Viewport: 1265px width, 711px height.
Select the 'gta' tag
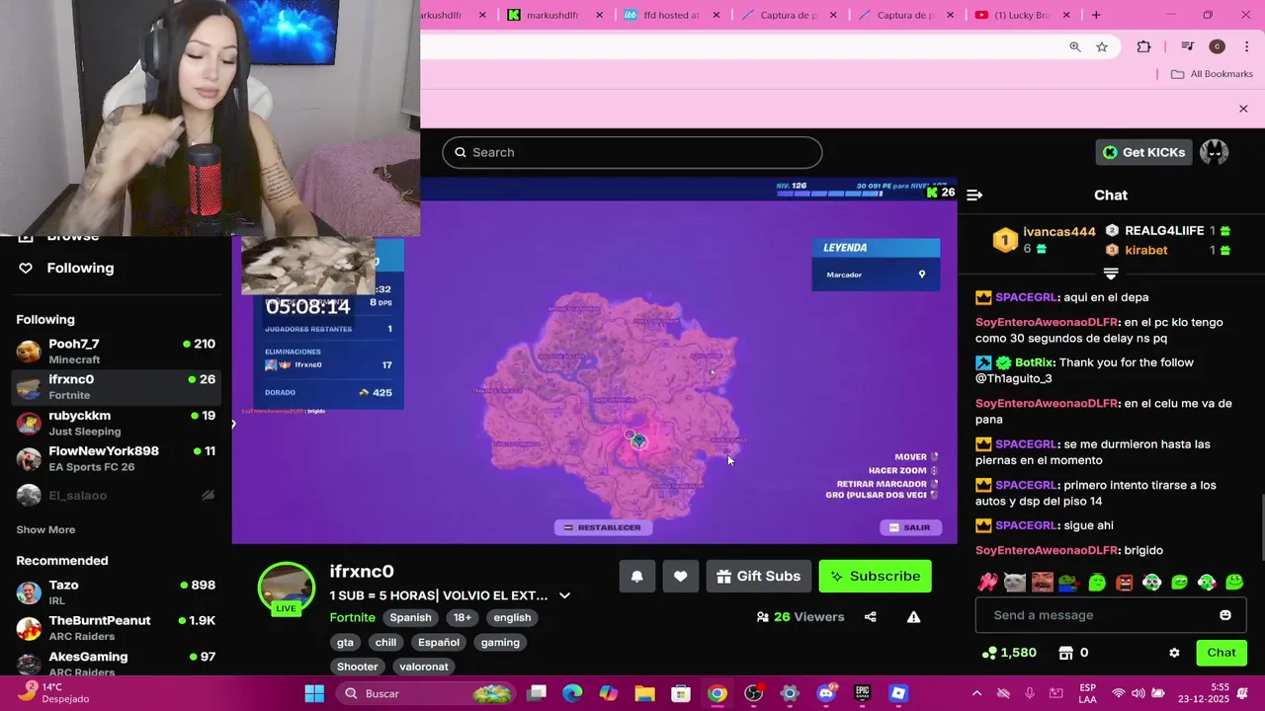tap(345, 643)
